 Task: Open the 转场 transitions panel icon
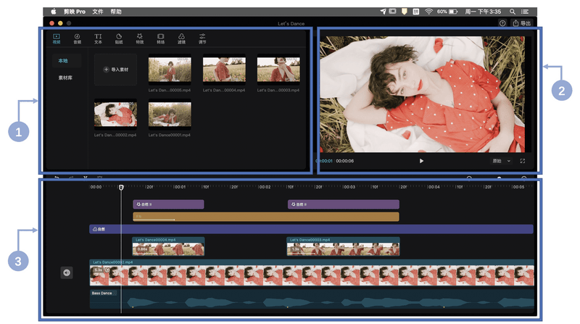[161, 38]
